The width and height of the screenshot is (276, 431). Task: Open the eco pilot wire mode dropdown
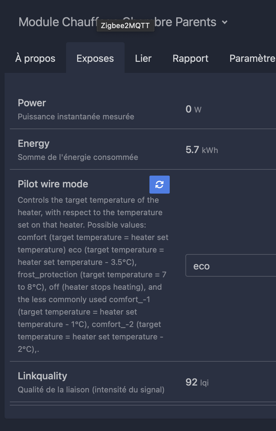tap(231, 266)
